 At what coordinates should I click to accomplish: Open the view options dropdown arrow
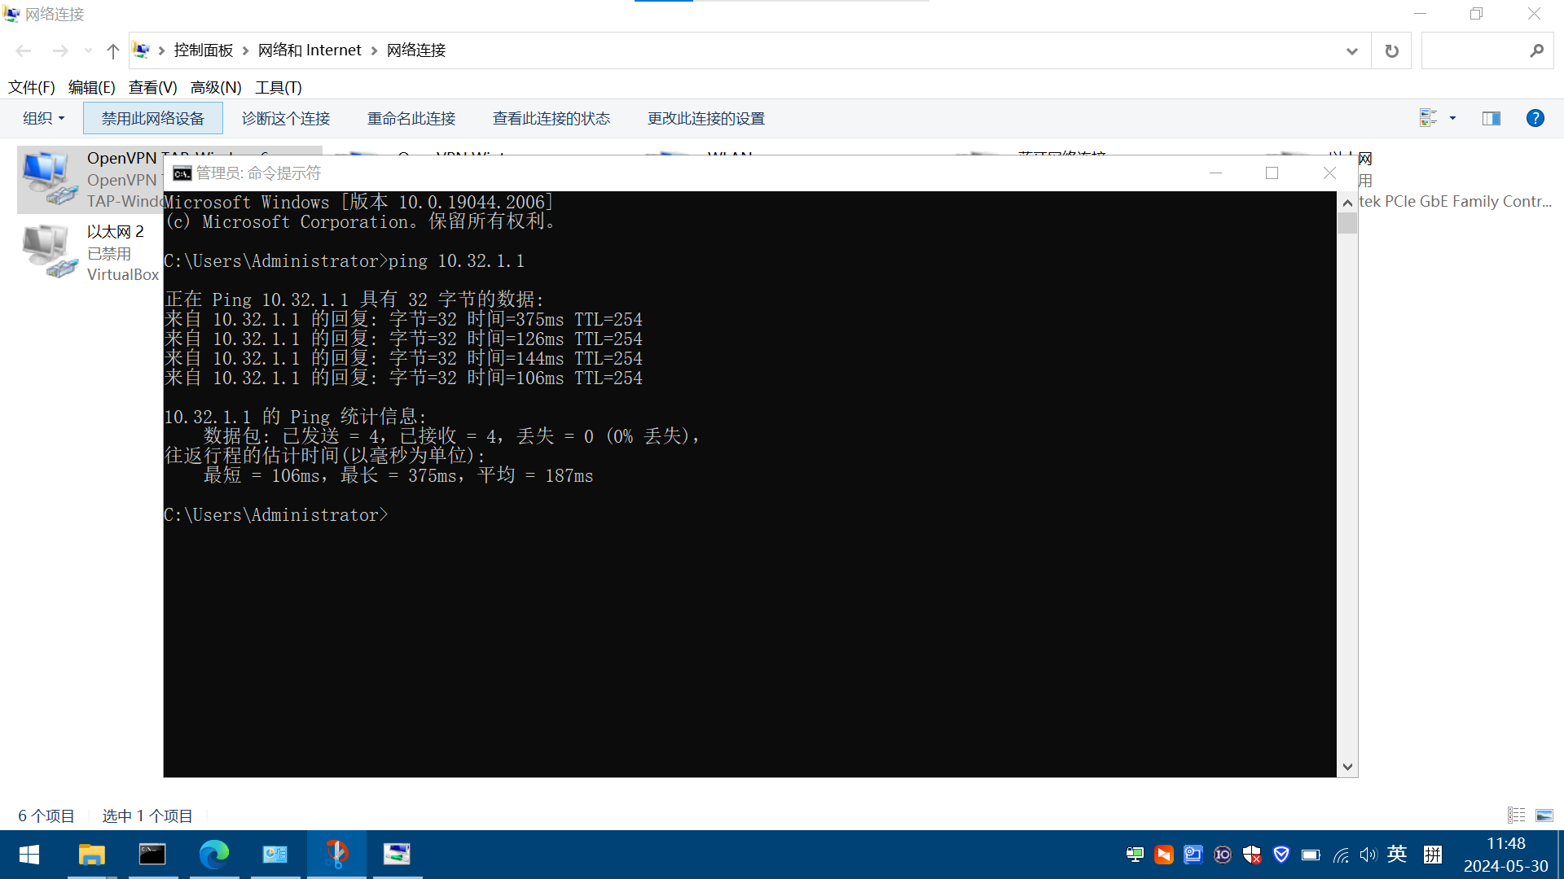coord(1452,118)
